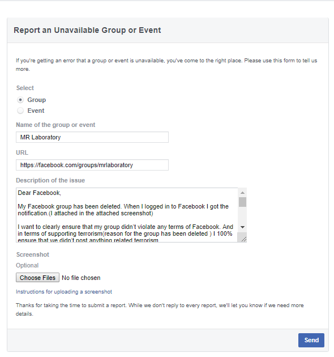This screenshot has height=357, width=334.
Task: Click the textarea resize grip corner
Action: [x=243, y=239]
